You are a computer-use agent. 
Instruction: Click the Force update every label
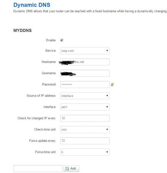point(42,141)
